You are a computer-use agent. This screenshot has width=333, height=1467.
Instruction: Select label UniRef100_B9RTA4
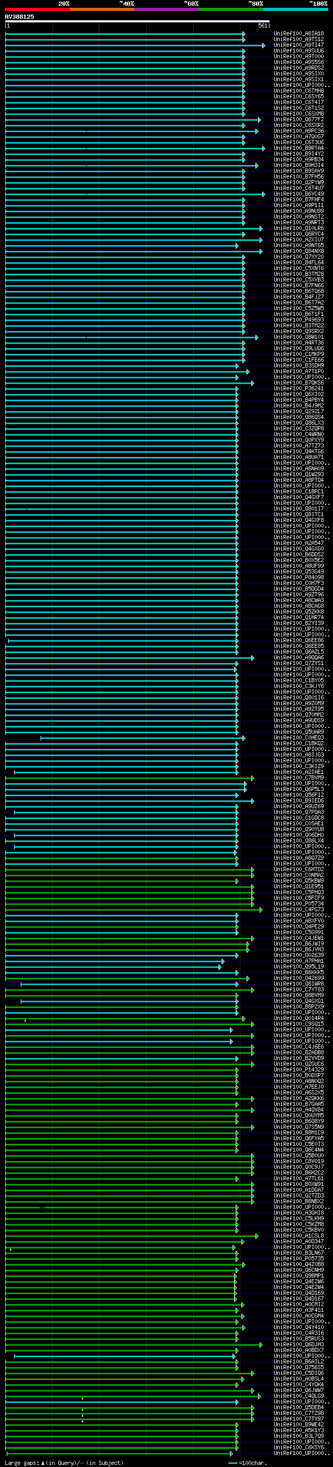pos(299,148)
